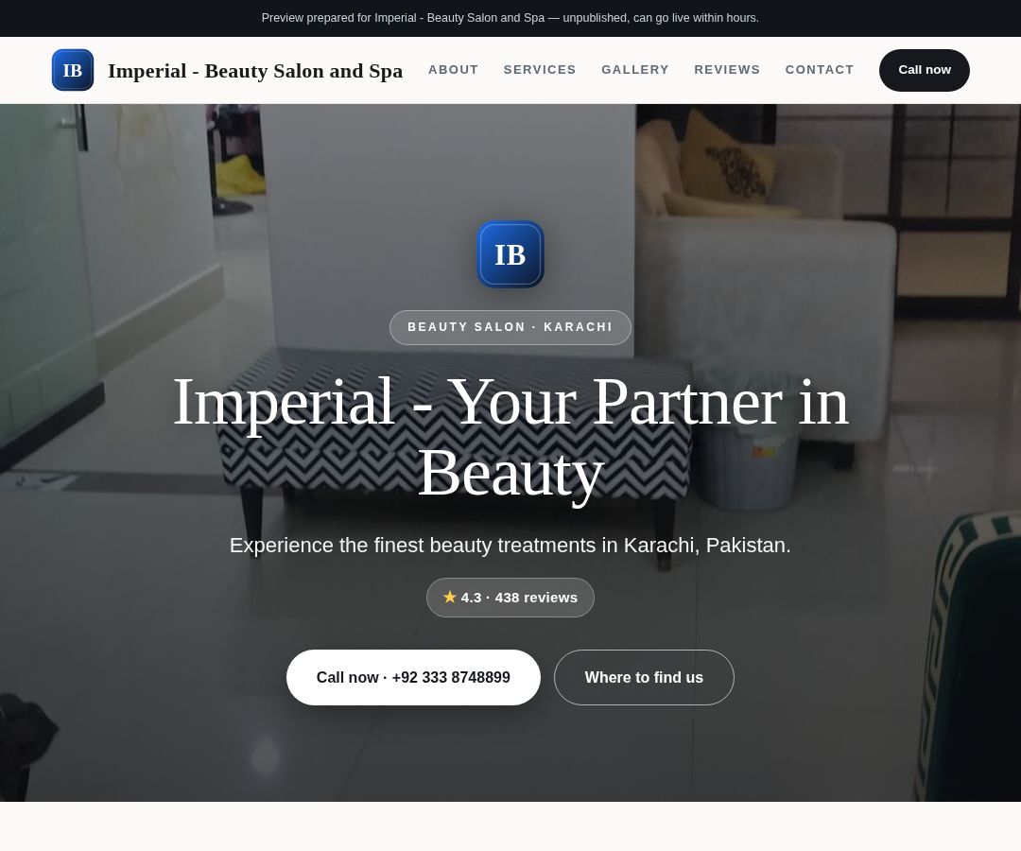Click the IB logo icon in header
Image resolution: width=1021 pixels, height=851 pixels.
tap(72, 70)
